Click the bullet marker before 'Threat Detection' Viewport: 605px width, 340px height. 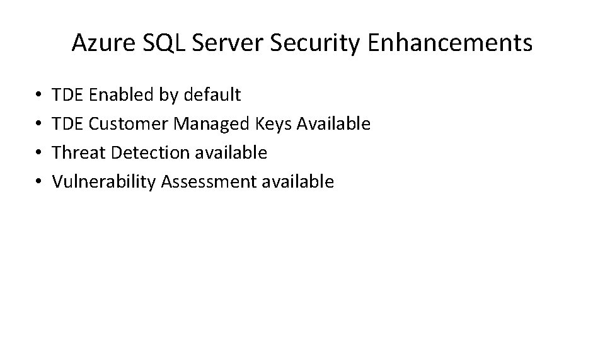click(39, 154)
